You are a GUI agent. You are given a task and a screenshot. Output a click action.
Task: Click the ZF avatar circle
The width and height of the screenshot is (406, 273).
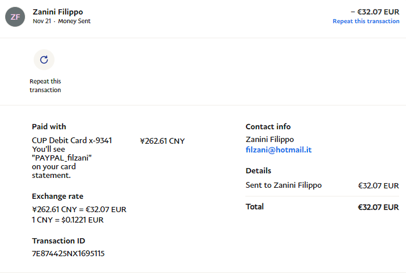(15, 17)
